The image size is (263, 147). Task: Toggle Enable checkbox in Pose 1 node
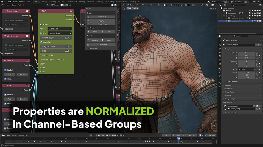coord(5,95)
